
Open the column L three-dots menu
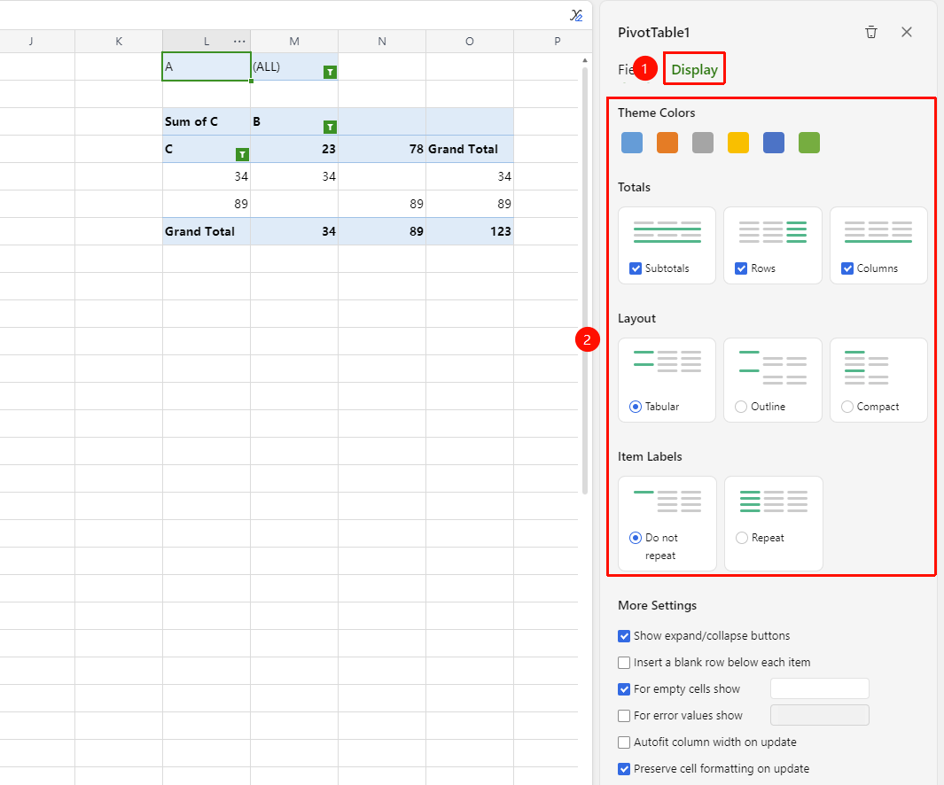(239, 42)
